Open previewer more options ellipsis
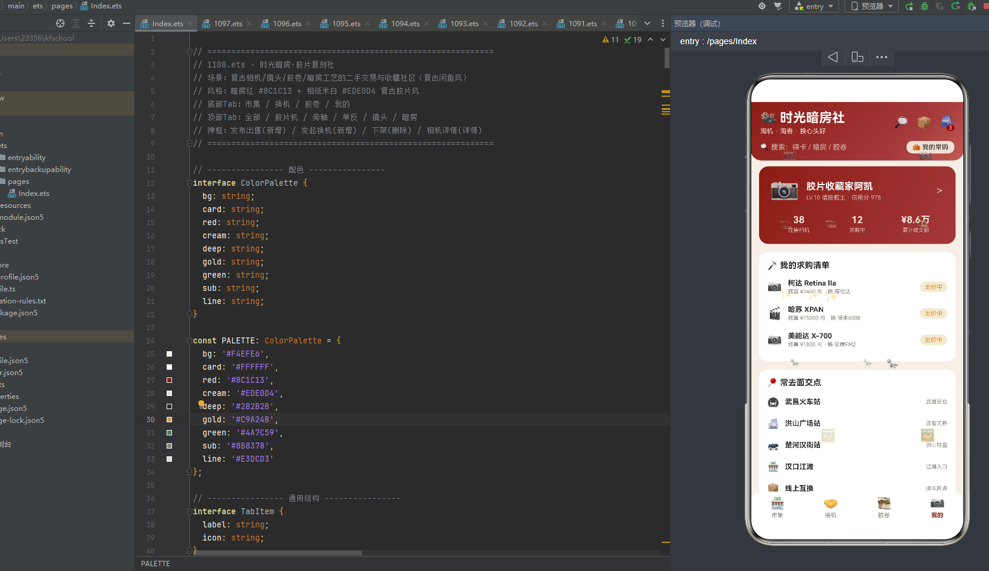The image size is (989, 571). click(881, 57)
